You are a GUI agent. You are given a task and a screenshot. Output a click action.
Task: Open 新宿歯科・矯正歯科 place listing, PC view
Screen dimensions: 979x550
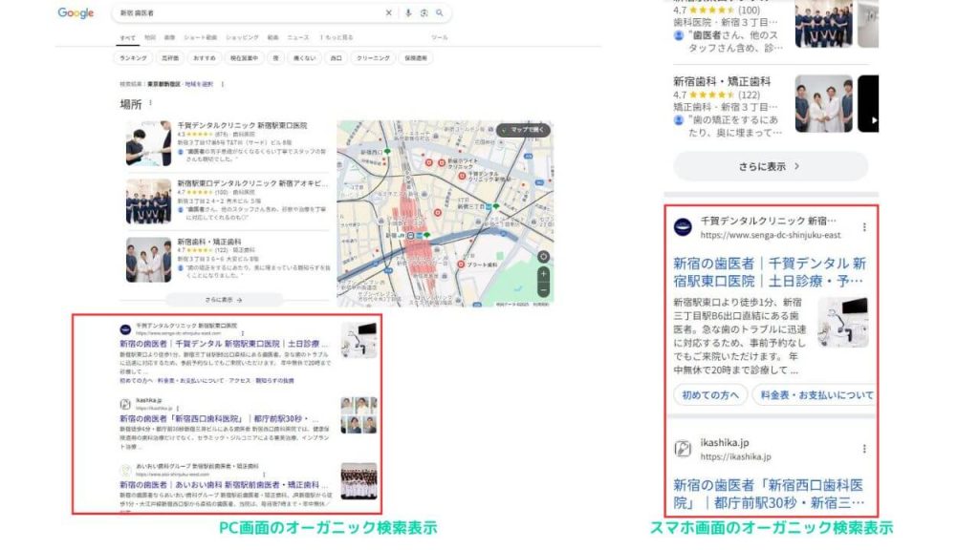pyautogui.click(x=209, y=242)
